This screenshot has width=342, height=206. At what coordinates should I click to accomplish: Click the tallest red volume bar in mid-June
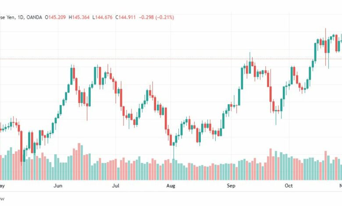pyautogui.click(x=79, y=162)
